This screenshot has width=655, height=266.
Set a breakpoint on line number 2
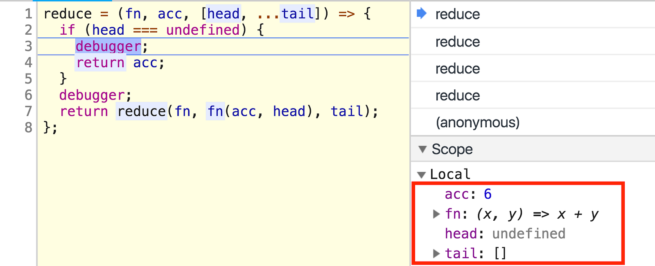28,30
